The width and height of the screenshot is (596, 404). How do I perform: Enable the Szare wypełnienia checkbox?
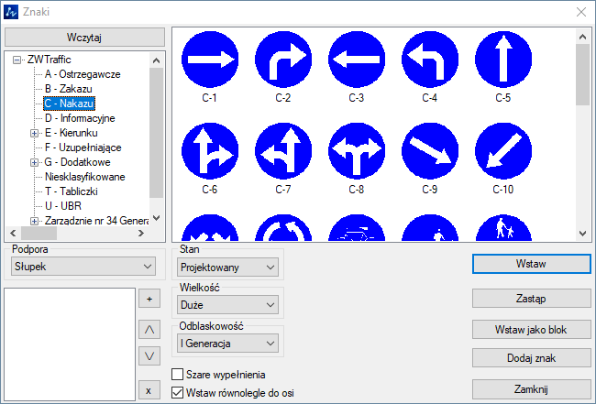click(x=179, y=374)
